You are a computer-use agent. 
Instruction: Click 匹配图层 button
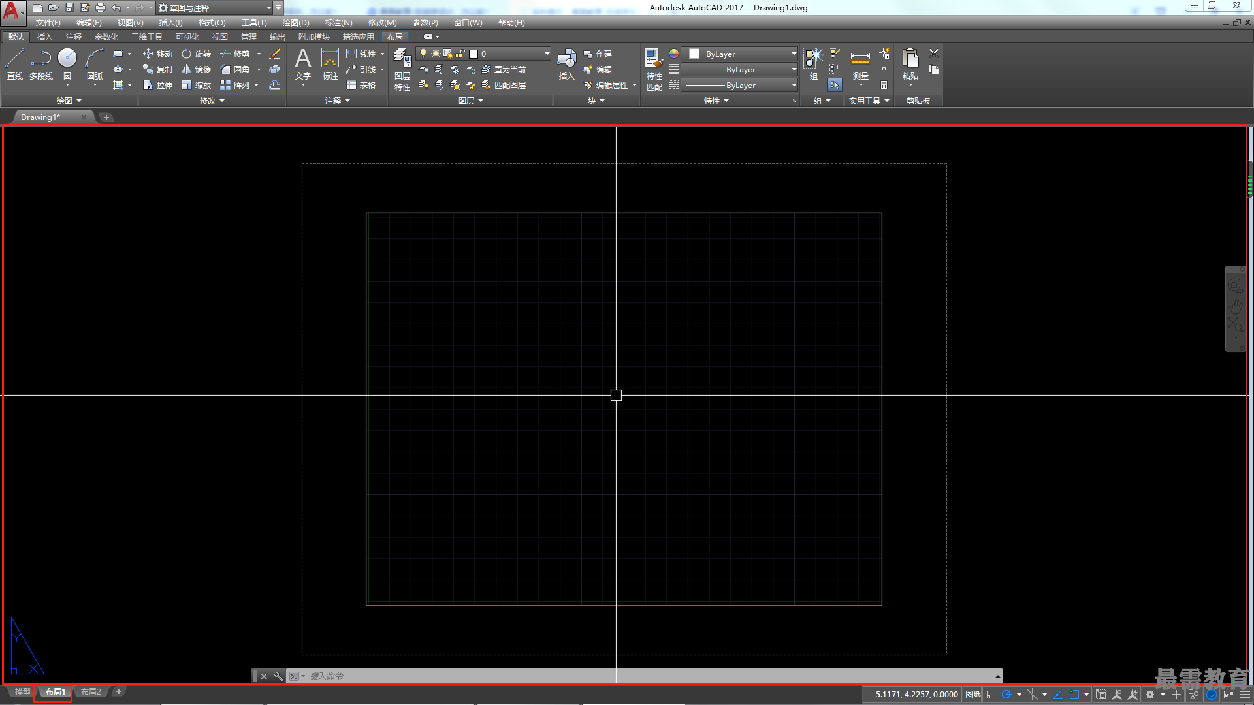coord(504,85)
